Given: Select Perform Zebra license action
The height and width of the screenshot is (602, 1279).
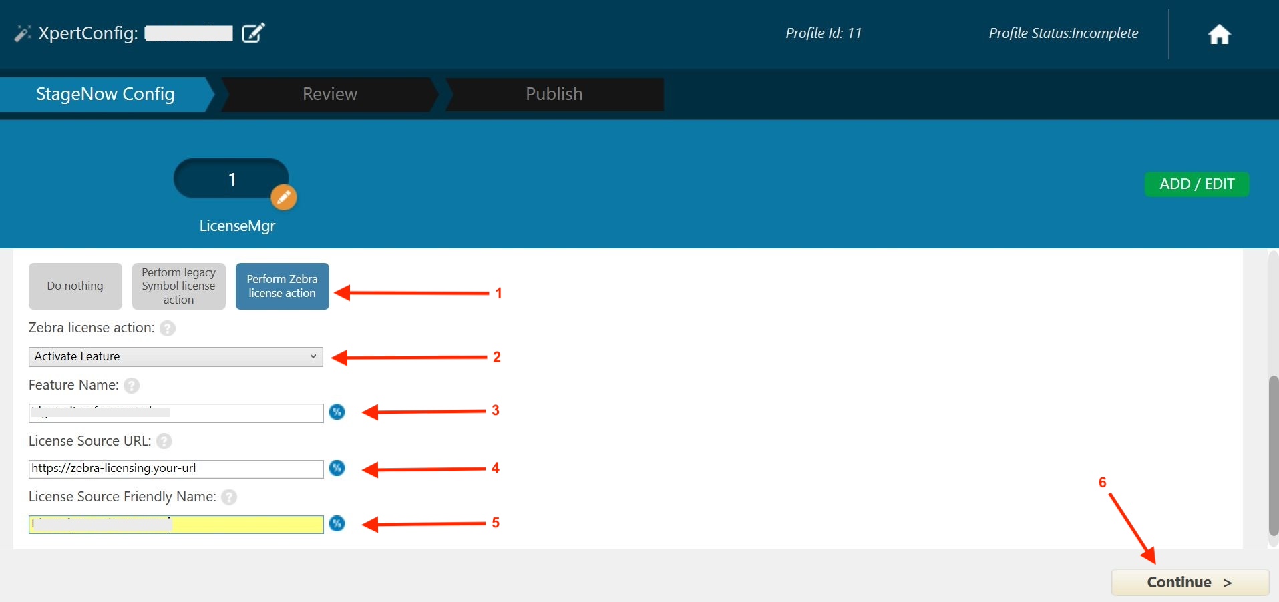Looking at the screenshot, I should [x=282, y=286].
